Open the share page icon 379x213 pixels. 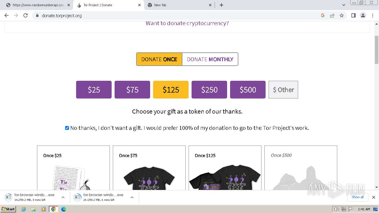point(332,15)
